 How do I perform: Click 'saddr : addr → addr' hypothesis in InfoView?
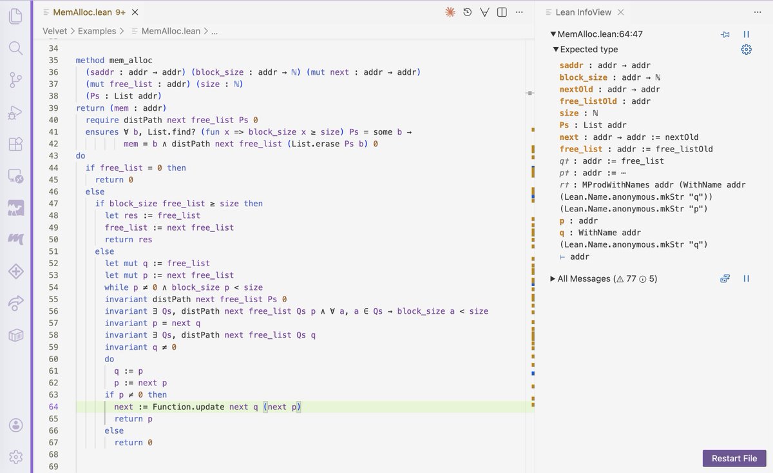point(605,65)
